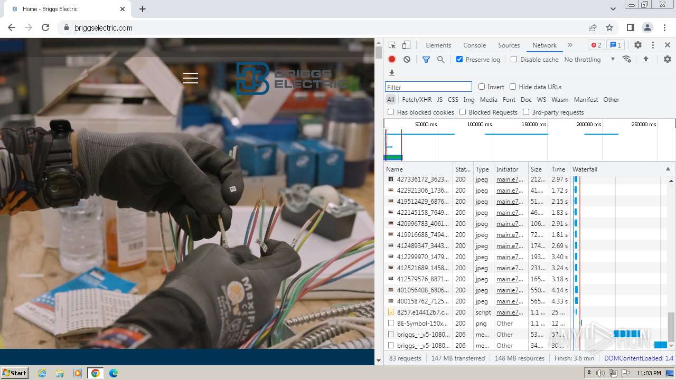The image size is (676, 380).
Task: Filter requests by JS type
Action: coord(439,100)
